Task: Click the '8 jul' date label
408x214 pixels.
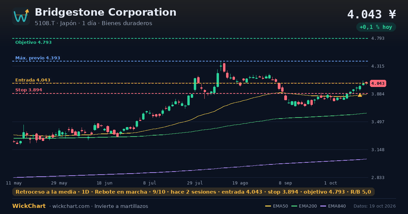Action: [150, 183]
